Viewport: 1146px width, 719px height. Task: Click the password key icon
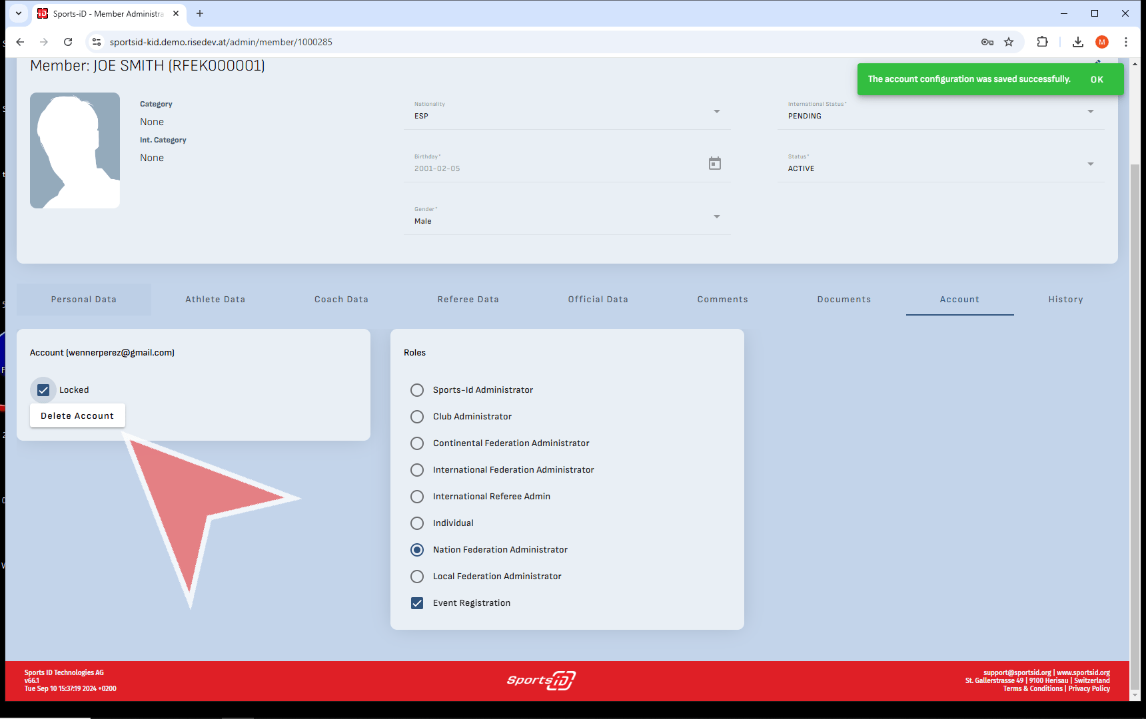tap(987, 42)
